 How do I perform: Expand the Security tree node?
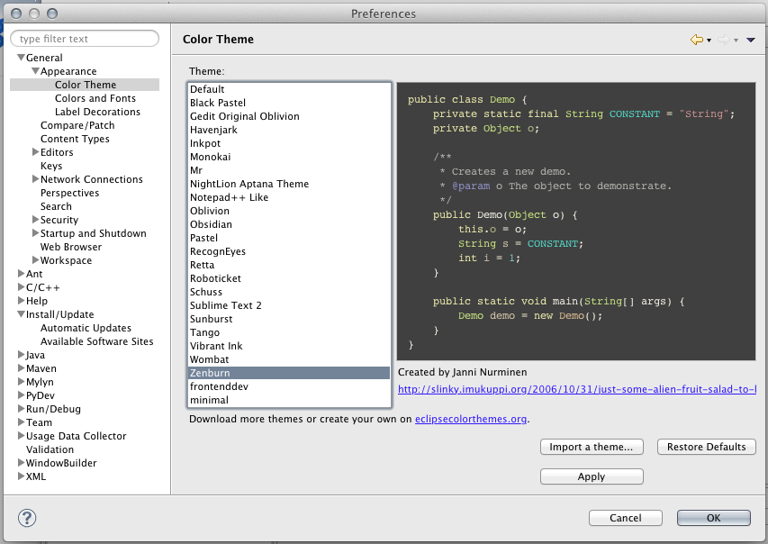36,220
